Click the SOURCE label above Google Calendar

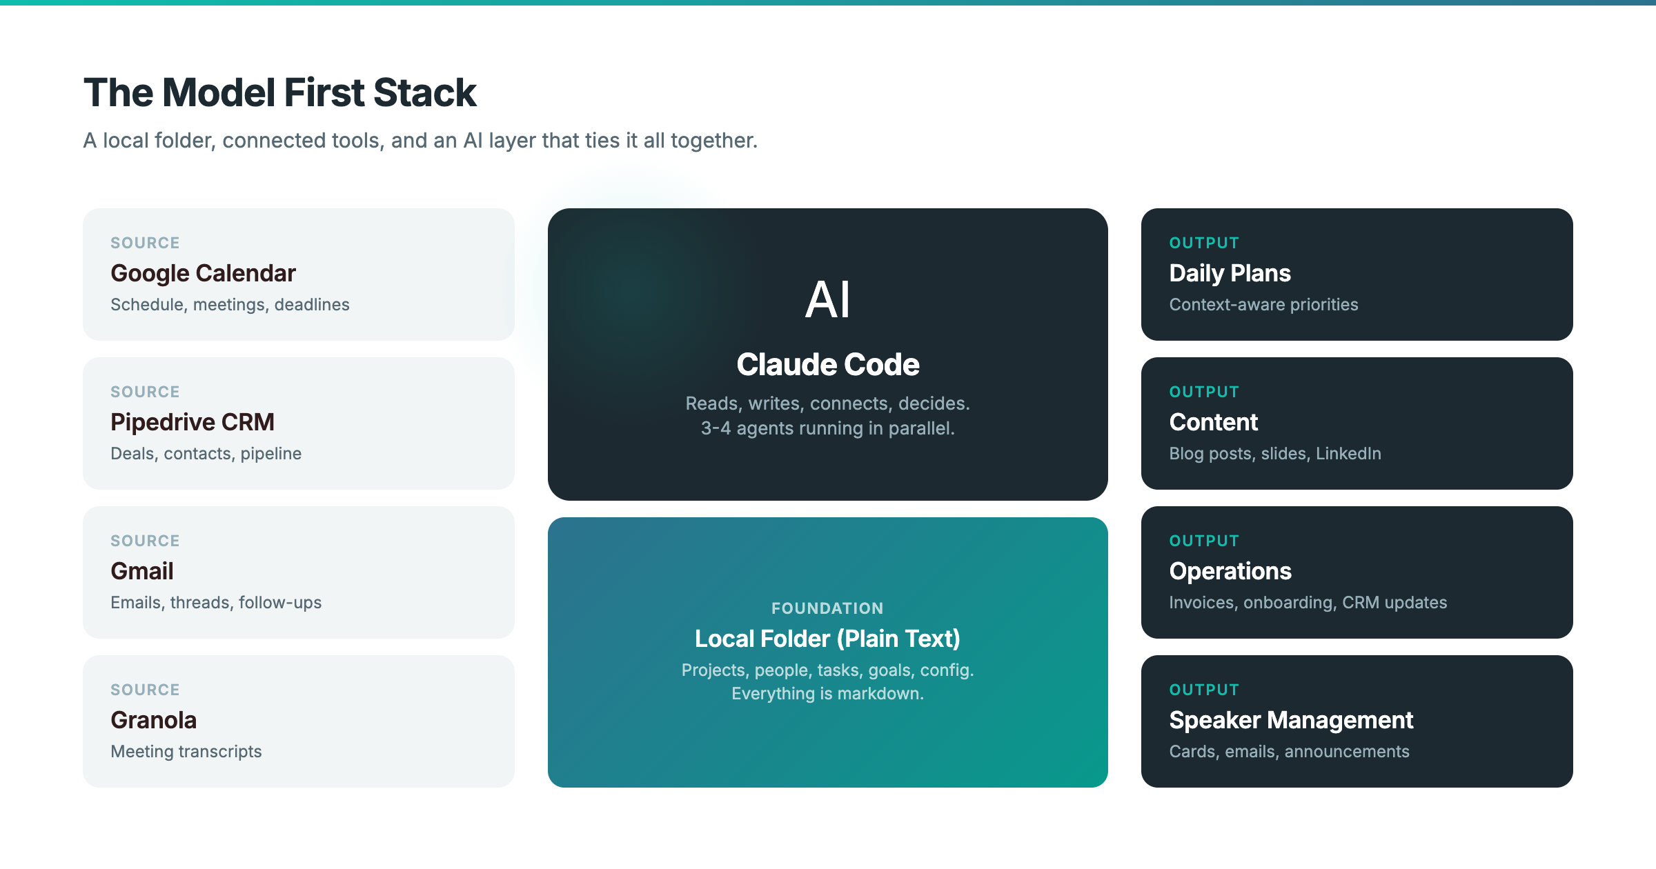(145, 243)
